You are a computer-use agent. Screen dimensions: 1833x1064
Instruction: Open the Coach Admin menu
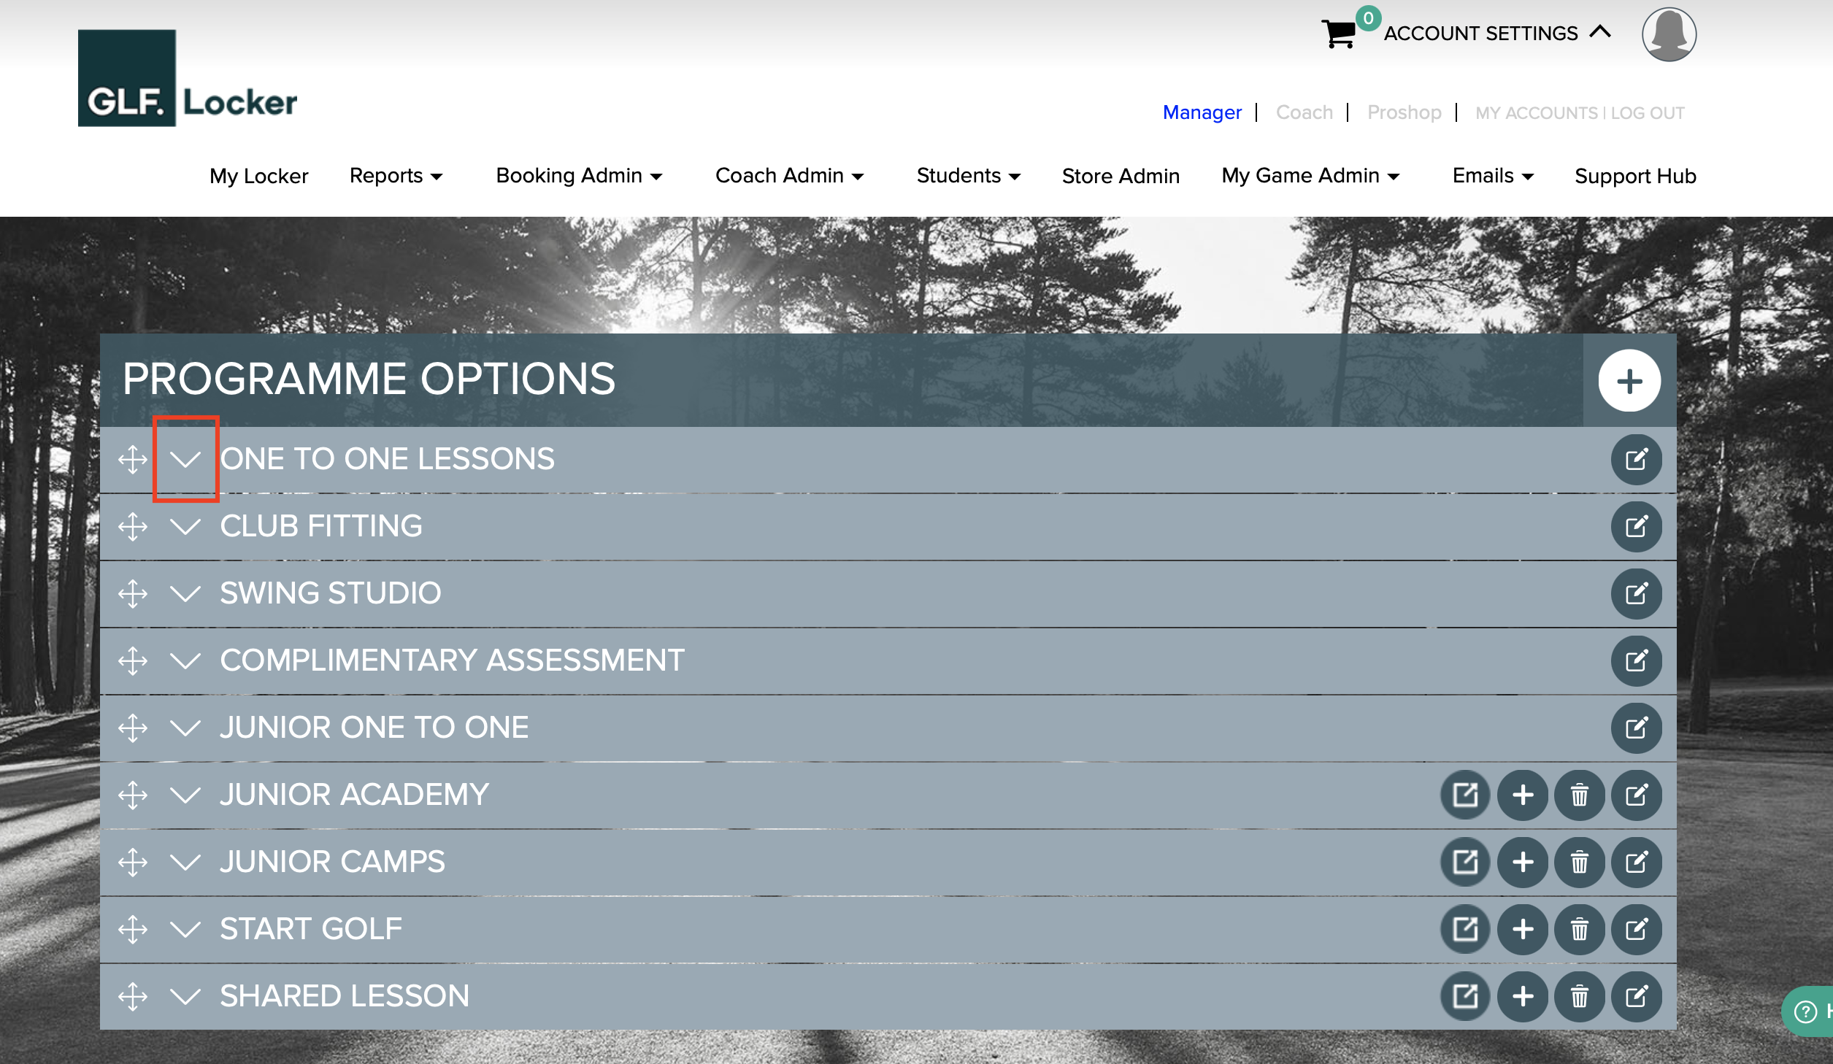point(789,176)
